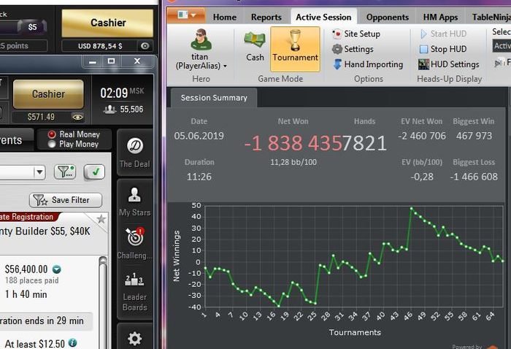Viewport: 511px width, 349px height.
Task: Click the large gold Cashier button
Action: 107,23
